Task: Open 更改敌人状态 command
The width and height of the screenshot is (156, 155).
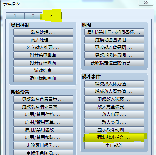Action: pyautogui.click(x=114, y=99)
